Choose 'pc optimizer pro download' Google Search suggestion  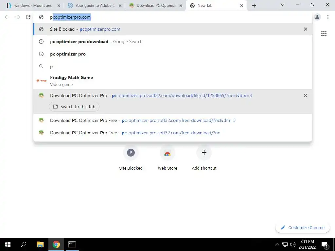tap(173, 42)
